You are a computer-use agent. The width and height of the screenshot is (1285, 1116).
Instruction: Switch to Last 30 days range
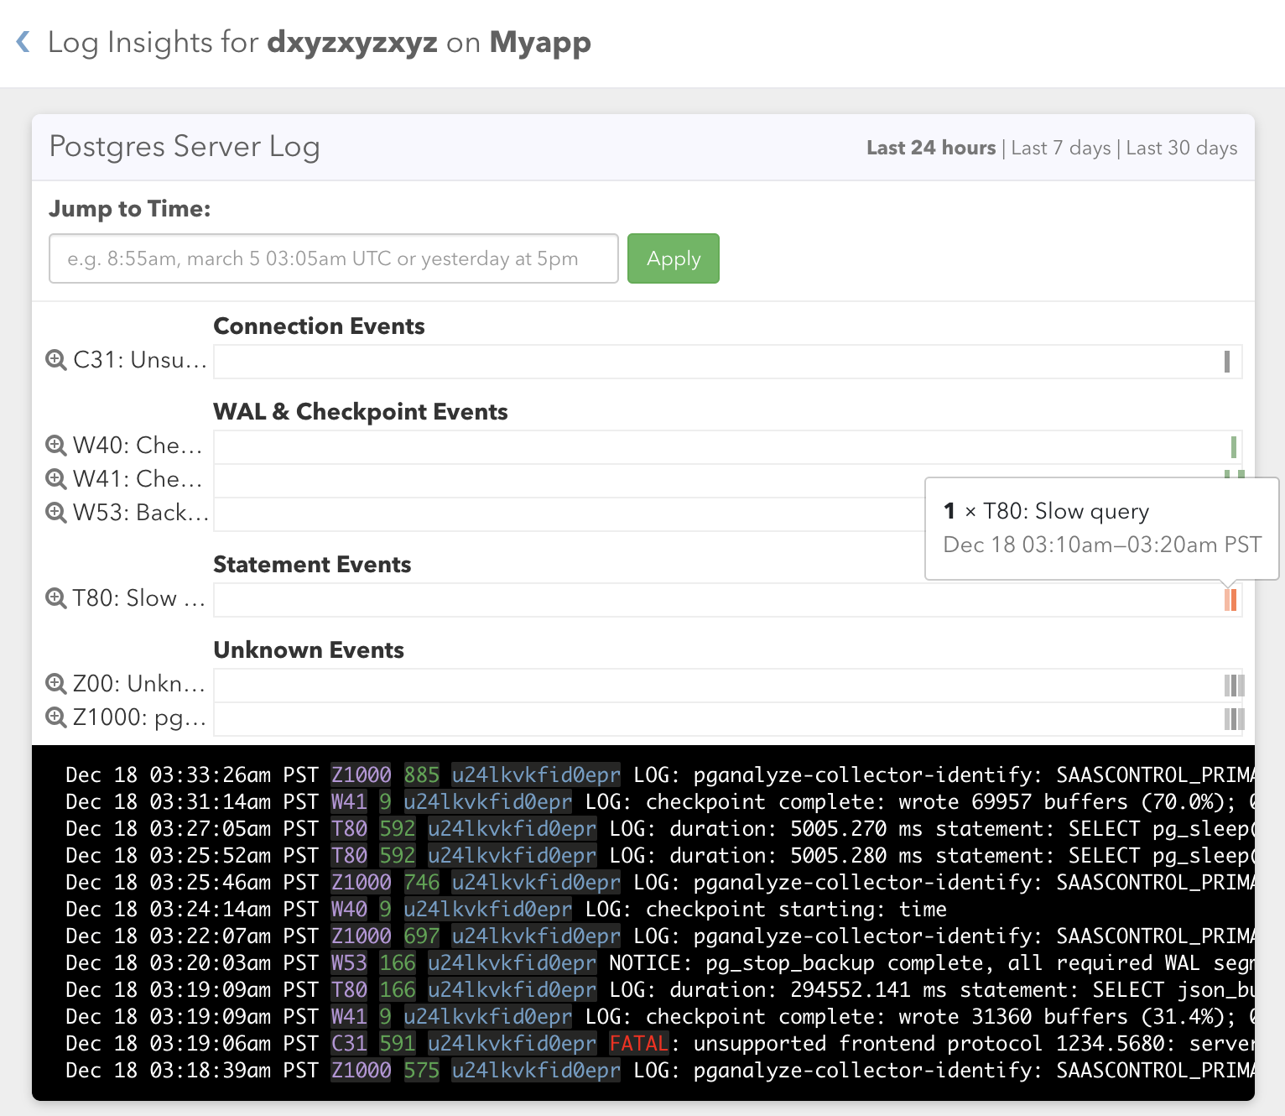(1182, 148)
